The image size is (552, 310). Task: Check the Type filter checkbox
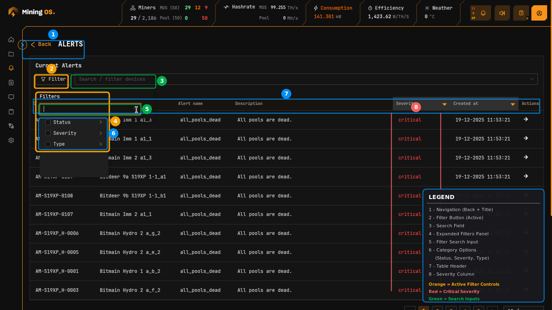click(48, 144)
